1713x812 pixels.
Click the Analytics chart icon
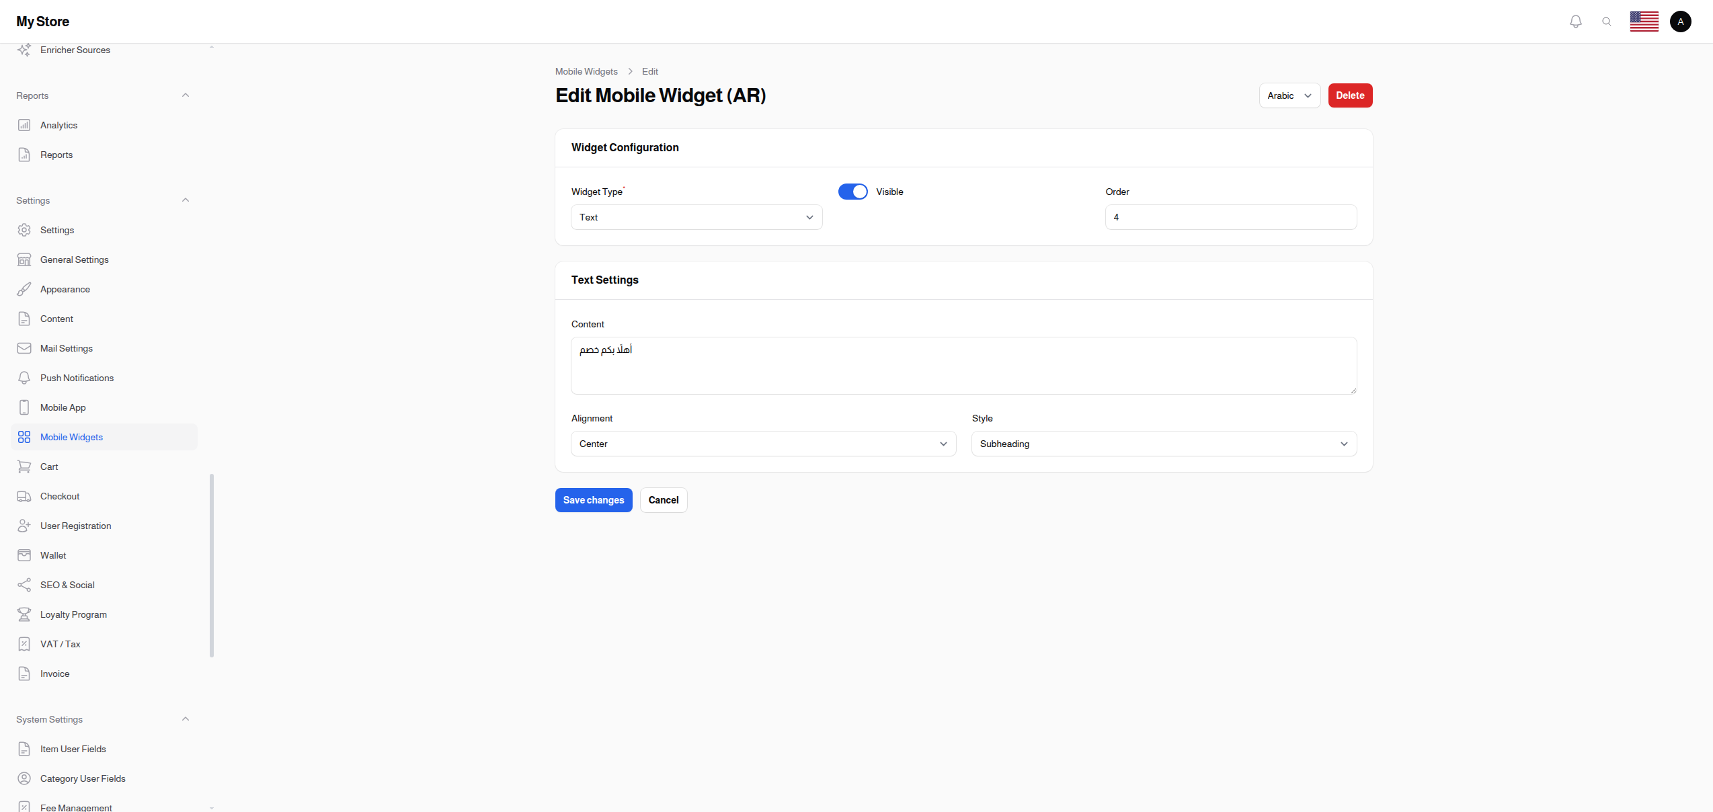24,125
